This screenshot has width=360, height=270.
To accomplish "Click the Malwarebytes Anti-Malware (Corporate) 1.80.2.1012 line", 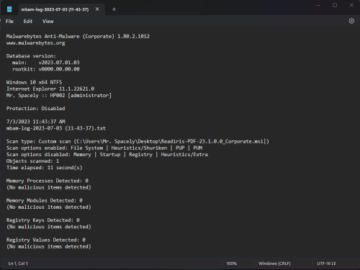I will pos(78,36).
